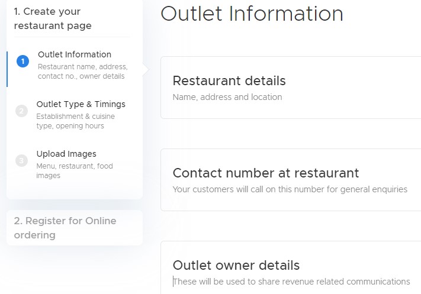
Task: Click 'Menu, restaurant, food images' description
Action: [75, 170]
